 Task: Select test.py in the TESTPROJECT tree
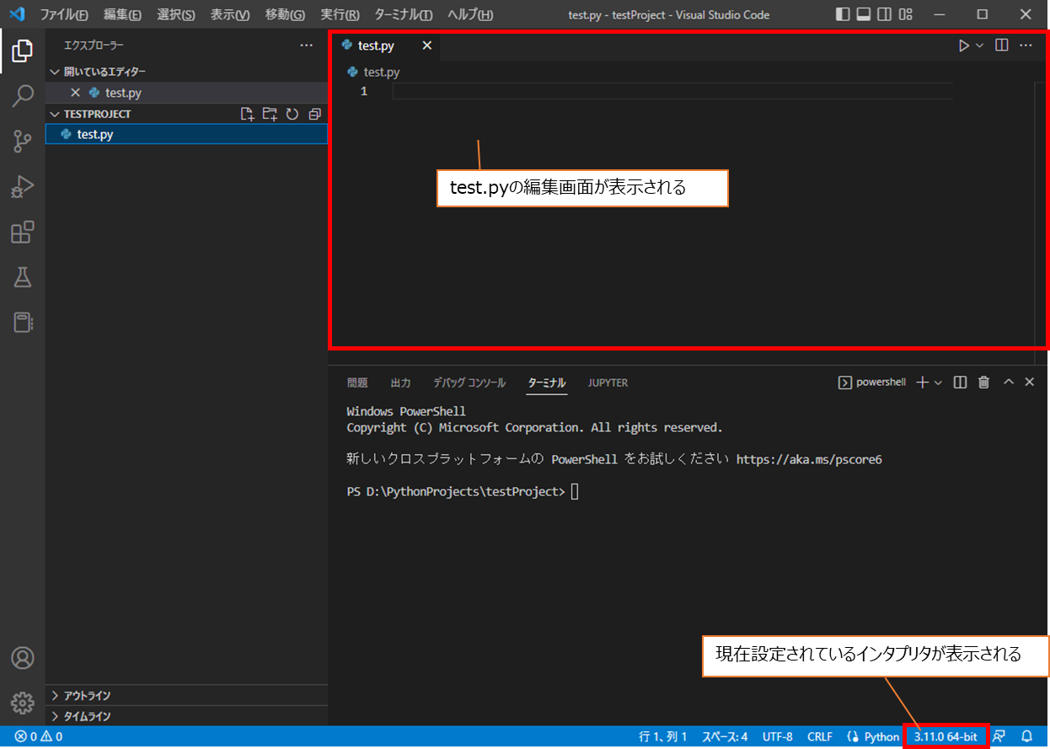[94, 134]
